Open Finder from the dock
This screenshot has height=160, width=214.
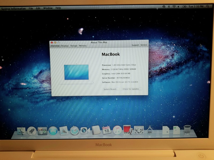coord(21,131)
